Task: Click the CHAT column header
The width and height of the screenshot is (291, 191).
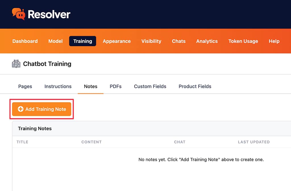Action: click(x=180, y=142)
